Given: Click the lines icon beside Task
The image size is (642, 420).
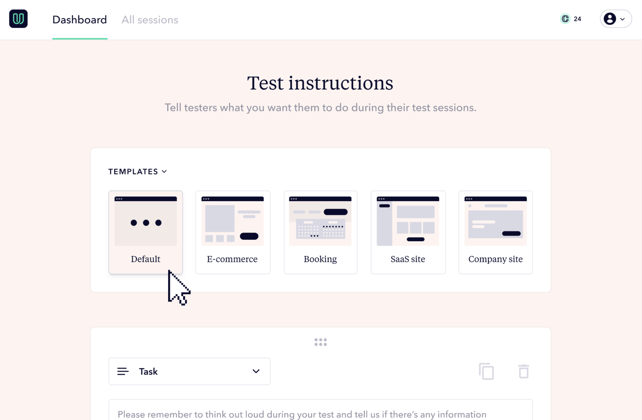Looking at the screenshot, I should coord(123,371).
